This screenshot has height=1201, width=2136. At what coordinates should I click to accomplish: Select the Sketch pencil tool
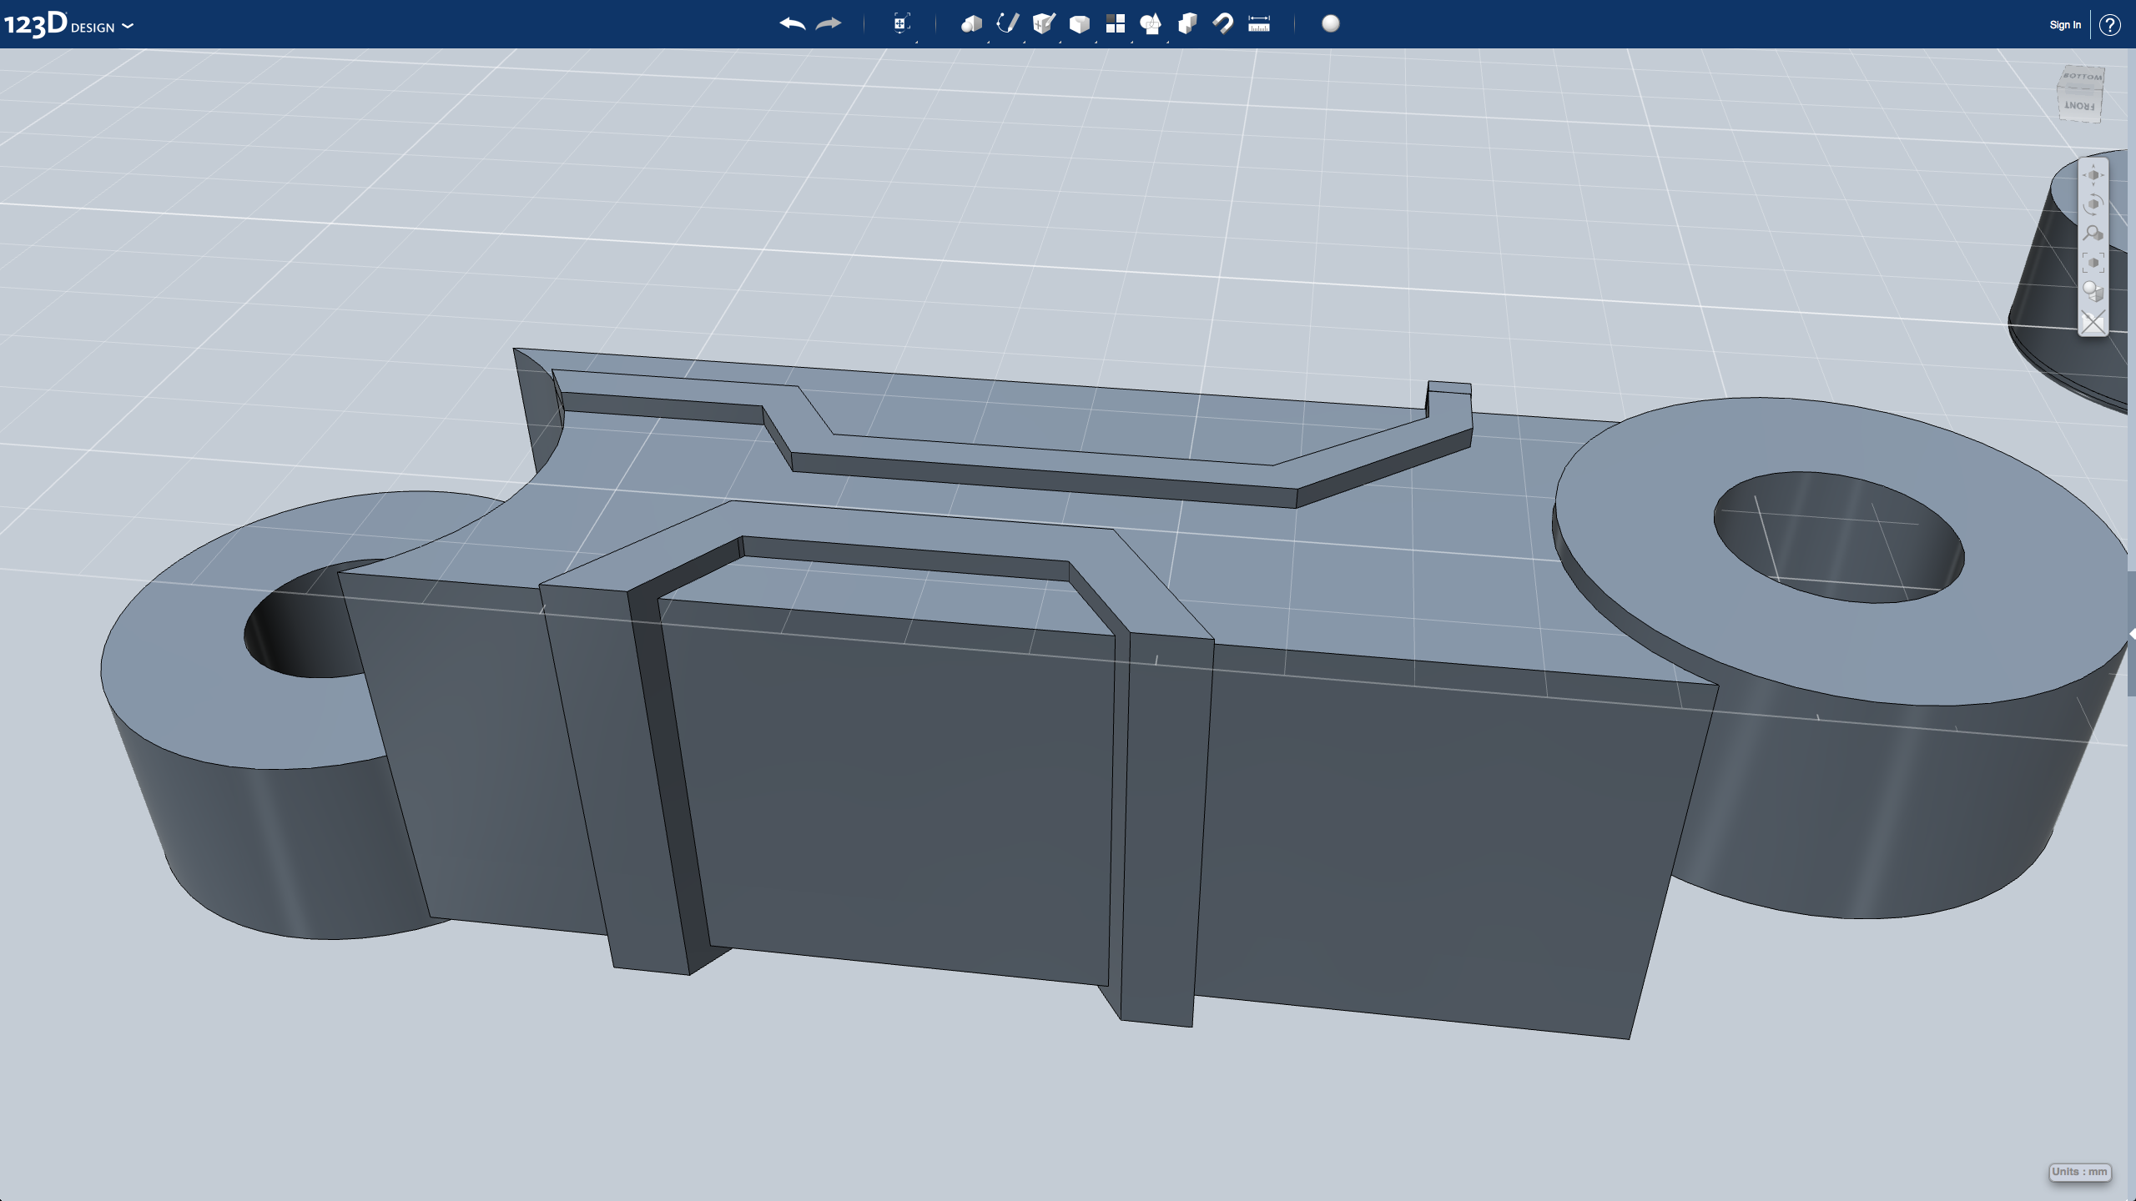(x=1007, y=24)
